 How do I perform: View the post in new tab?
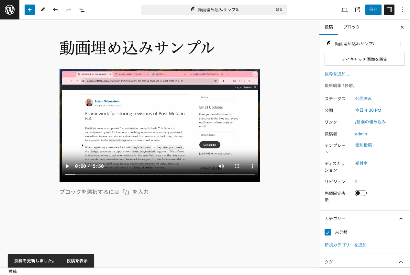pyautogui.click(x=358, y=10)
